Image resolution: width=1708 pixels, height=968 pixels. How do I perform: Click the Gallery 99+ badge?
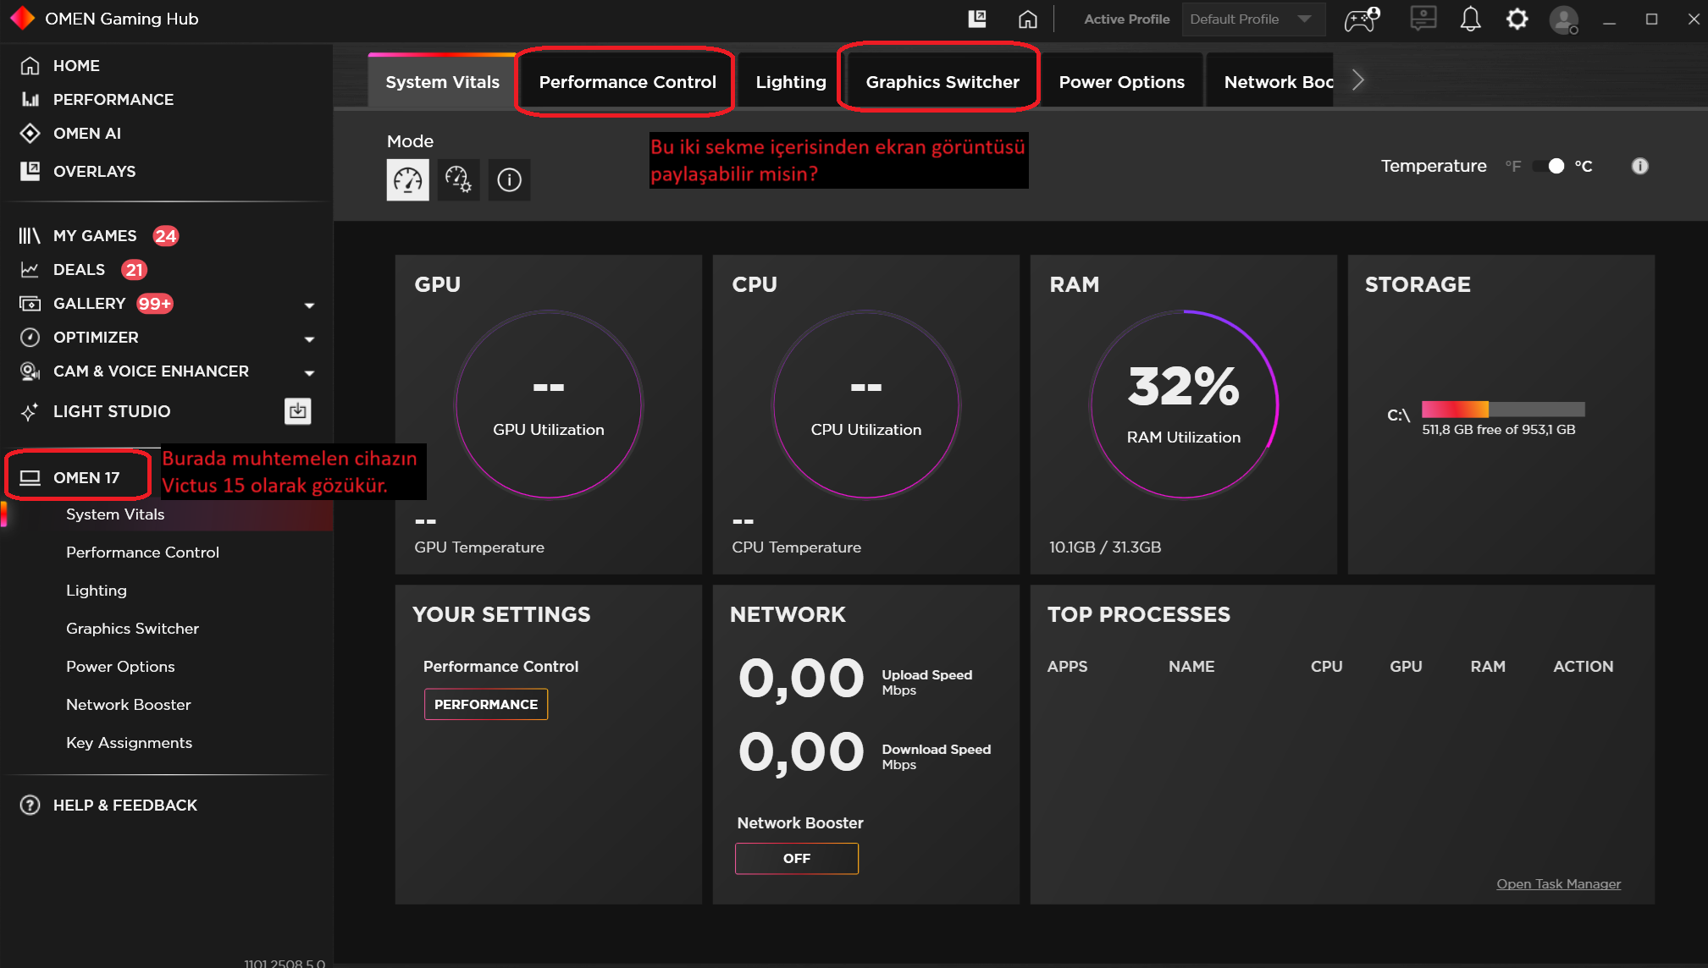click(x=154, y=304)
